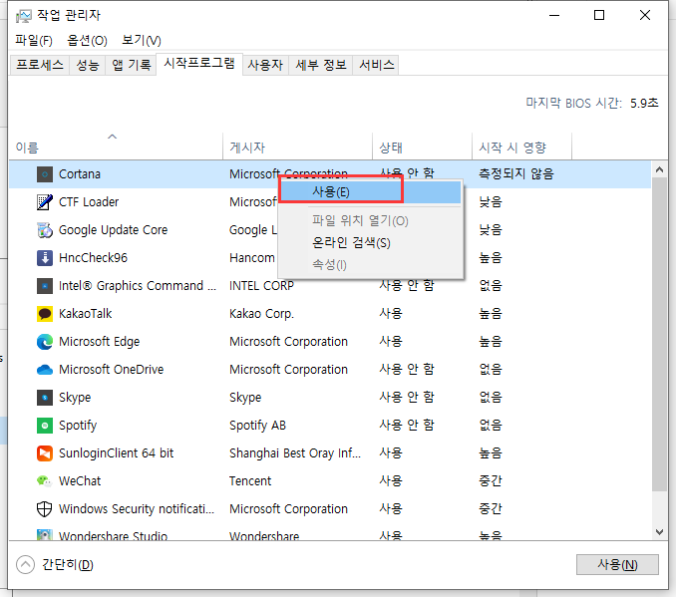Screen dimensions: 676x597
Task: Select the Microsoft Edge row name
Action: click(x=99, y=342)
